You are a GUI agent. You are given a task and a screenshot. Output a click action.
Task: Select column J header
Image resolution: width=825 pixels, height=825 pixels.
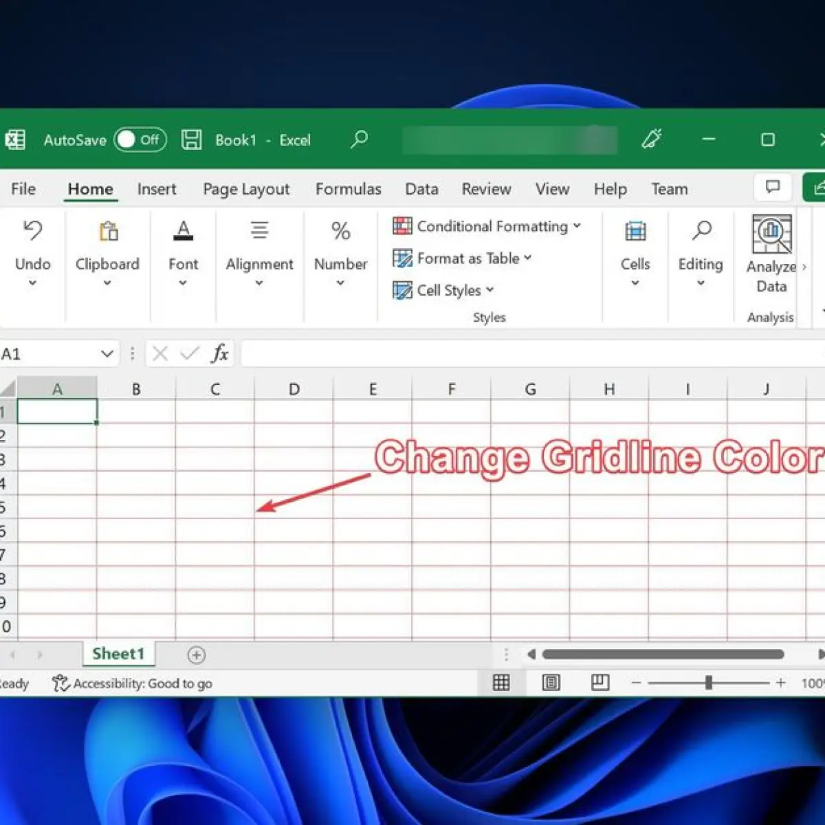click(766, 389)
